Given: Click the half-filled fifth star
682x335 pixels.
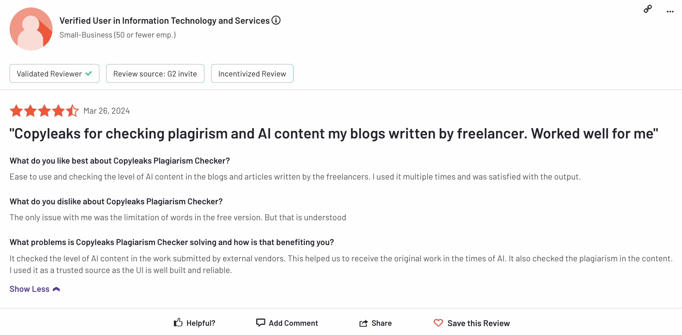Looking at the screenshot, I should click(x=72, y=111).
